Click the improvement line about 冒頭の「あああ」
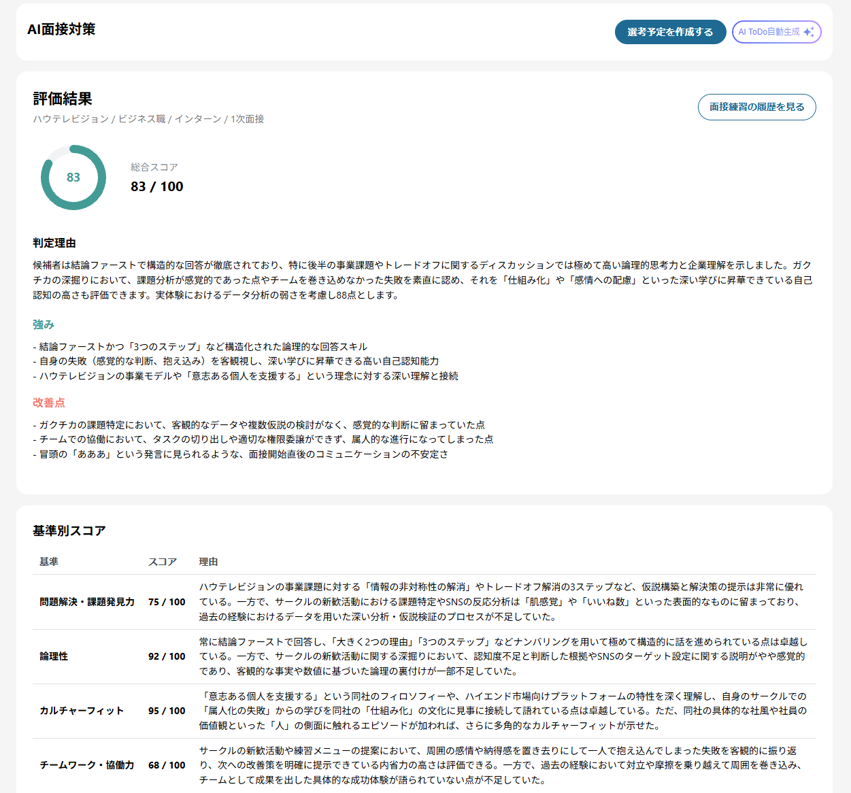The width and height of the screenshot is (851, 793). pos(241,454)
